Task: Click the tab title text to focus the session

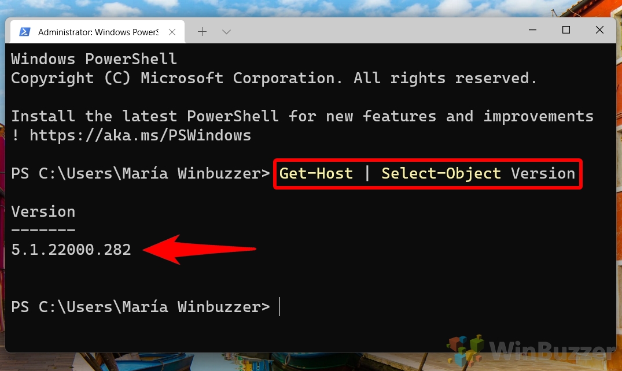Action: [x=98, y=32]
